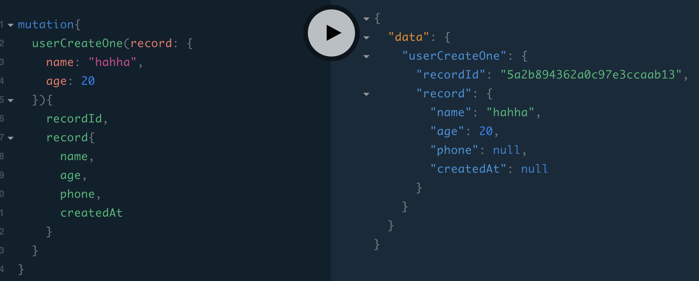Click the recordId field in query editor
The height and width of the screenshot is (281, 699).
pos(74,119)
